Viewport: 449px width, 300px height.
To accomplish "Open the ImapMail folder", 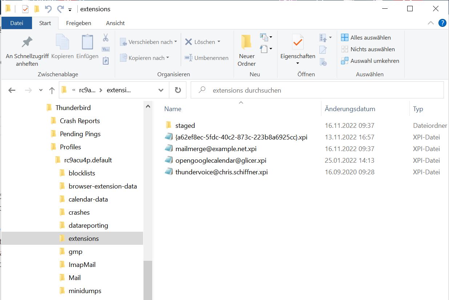I will coord(82,264).
